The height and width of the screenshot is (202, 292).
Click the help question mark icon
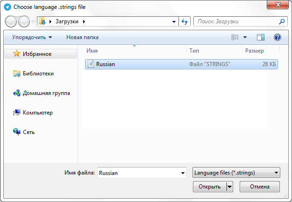tap(277, 37)
